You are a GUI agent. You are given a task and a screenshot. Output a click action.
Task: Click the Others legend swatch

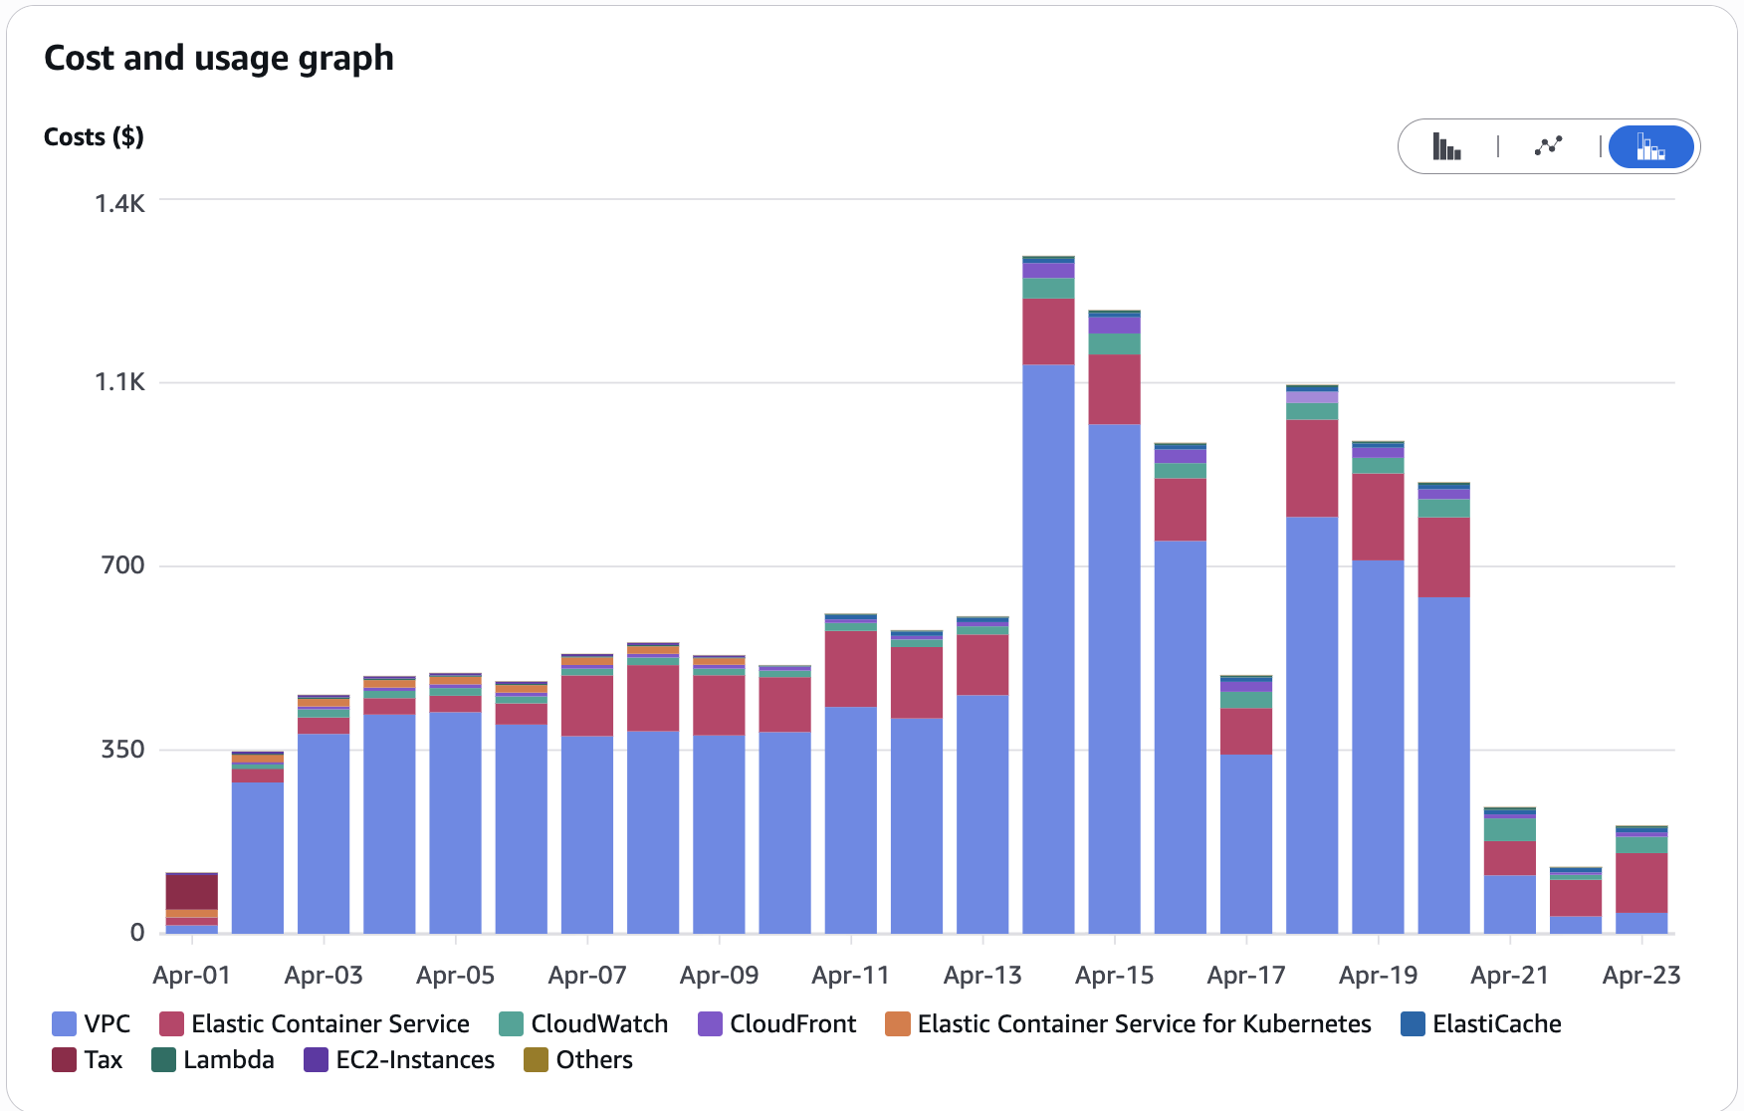[x=536, y=1059]
